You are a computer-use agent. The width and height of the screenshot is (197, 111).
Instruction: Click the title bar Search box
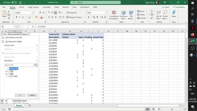coord(95,2)
